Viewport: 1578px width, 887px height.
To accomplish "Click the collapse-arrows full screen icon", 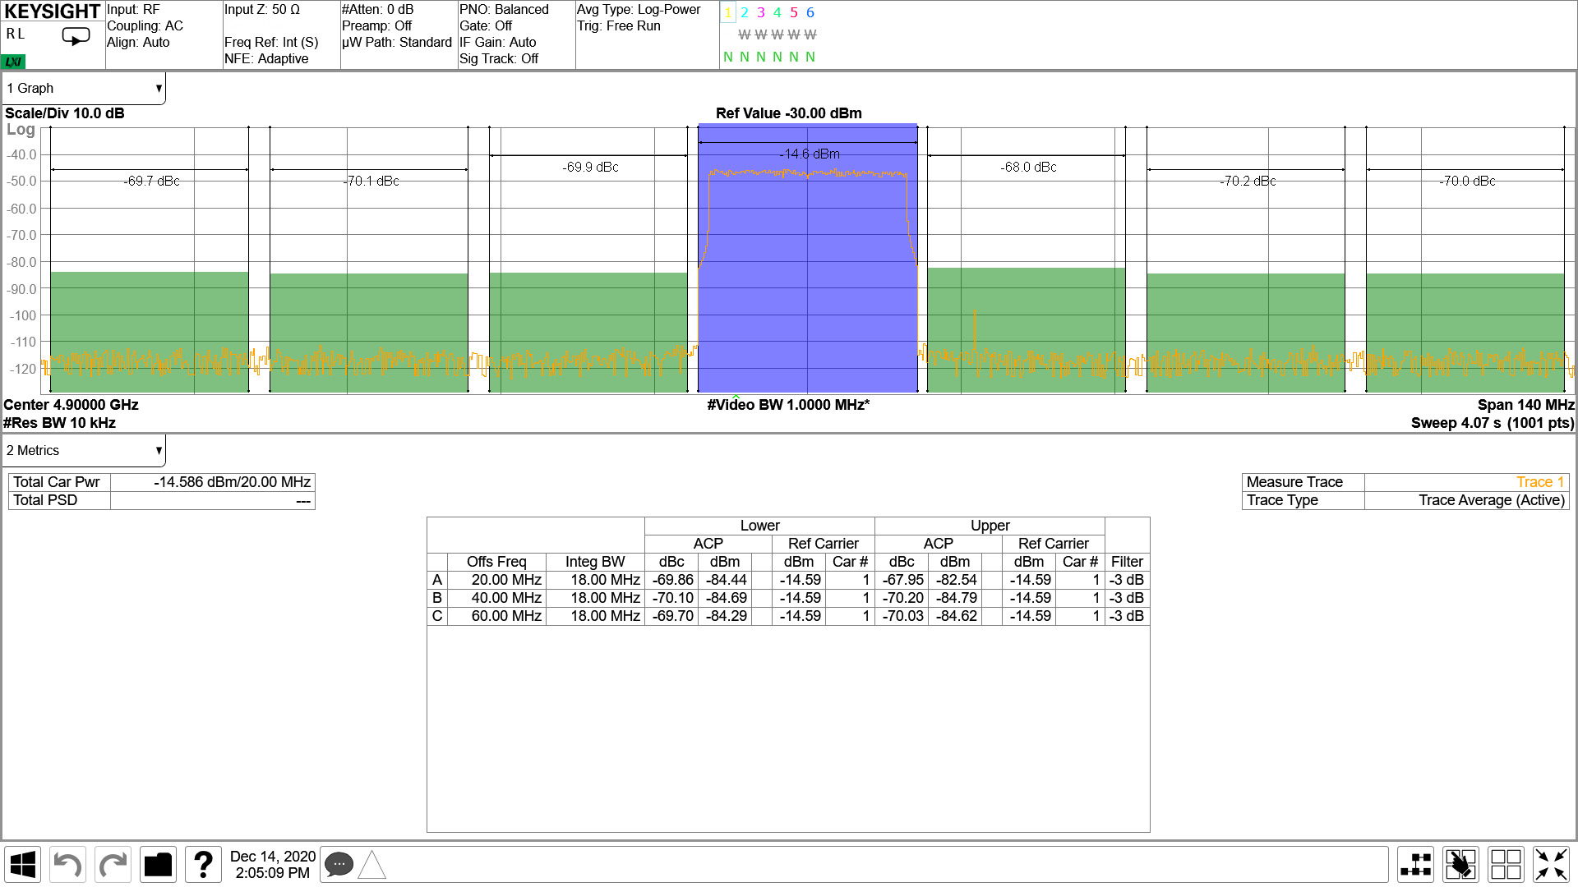I will pyautogui.click(x=1552, y=864).
